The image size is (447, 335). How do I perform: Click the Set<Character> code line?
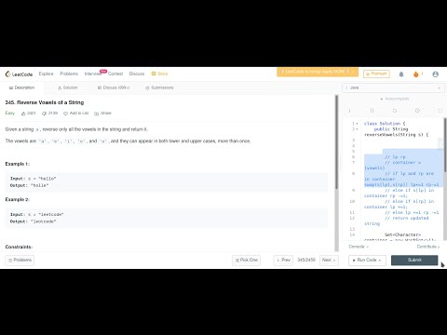[x=402, y=234]
